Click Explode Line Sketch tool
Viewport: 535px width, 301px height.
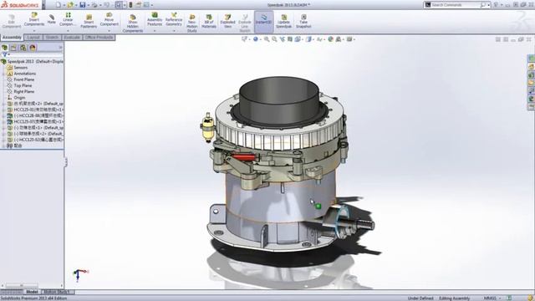pos(245,23)
